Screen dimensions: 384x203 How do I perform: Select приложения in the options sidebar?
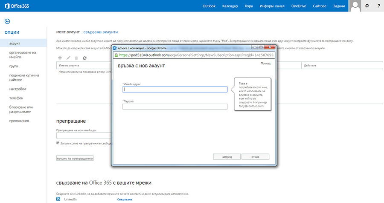pos(19,121)
